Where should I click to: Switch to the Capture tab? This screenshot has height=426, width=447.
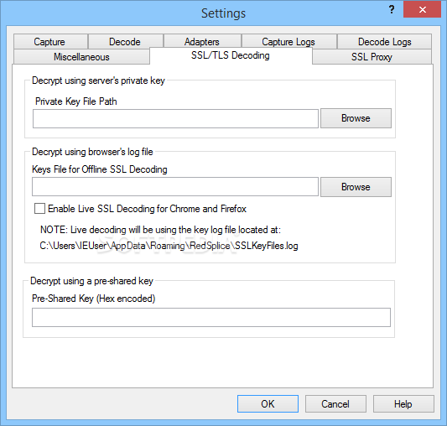50,42
